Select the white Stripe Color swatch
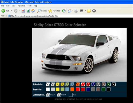This screenshot has width=133, height=103. click(48, 84)
